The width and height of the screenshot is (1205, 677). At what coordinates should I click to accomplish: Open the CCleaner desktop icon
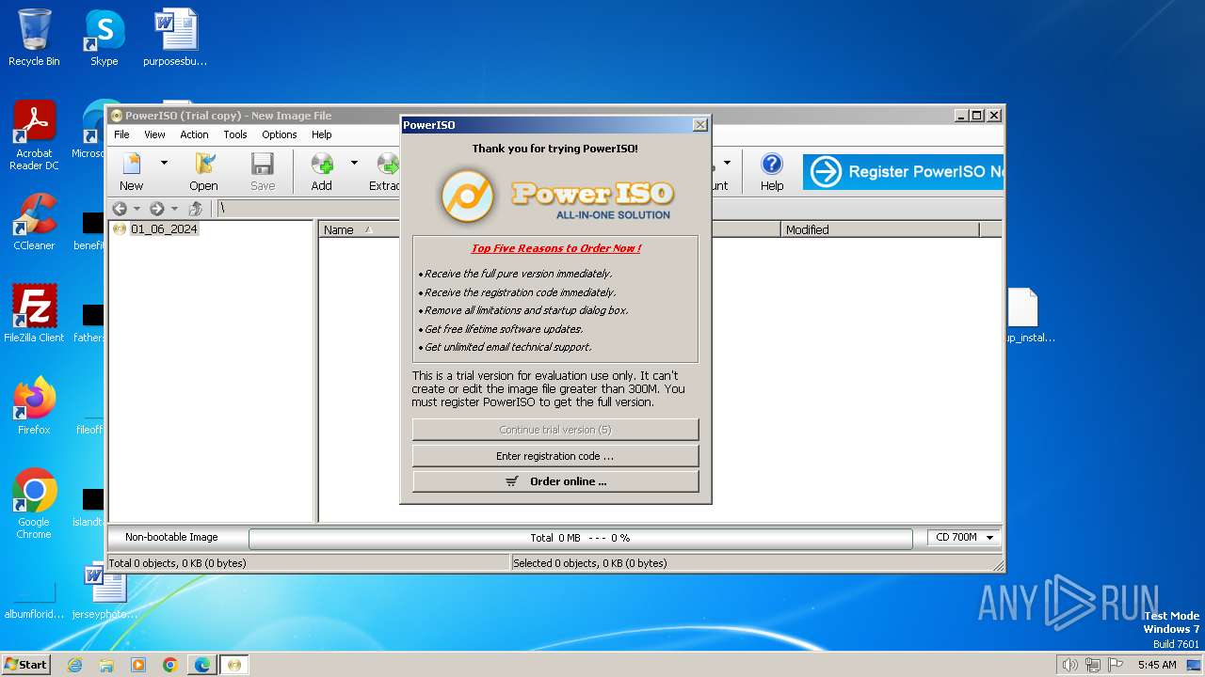point(34,222)
